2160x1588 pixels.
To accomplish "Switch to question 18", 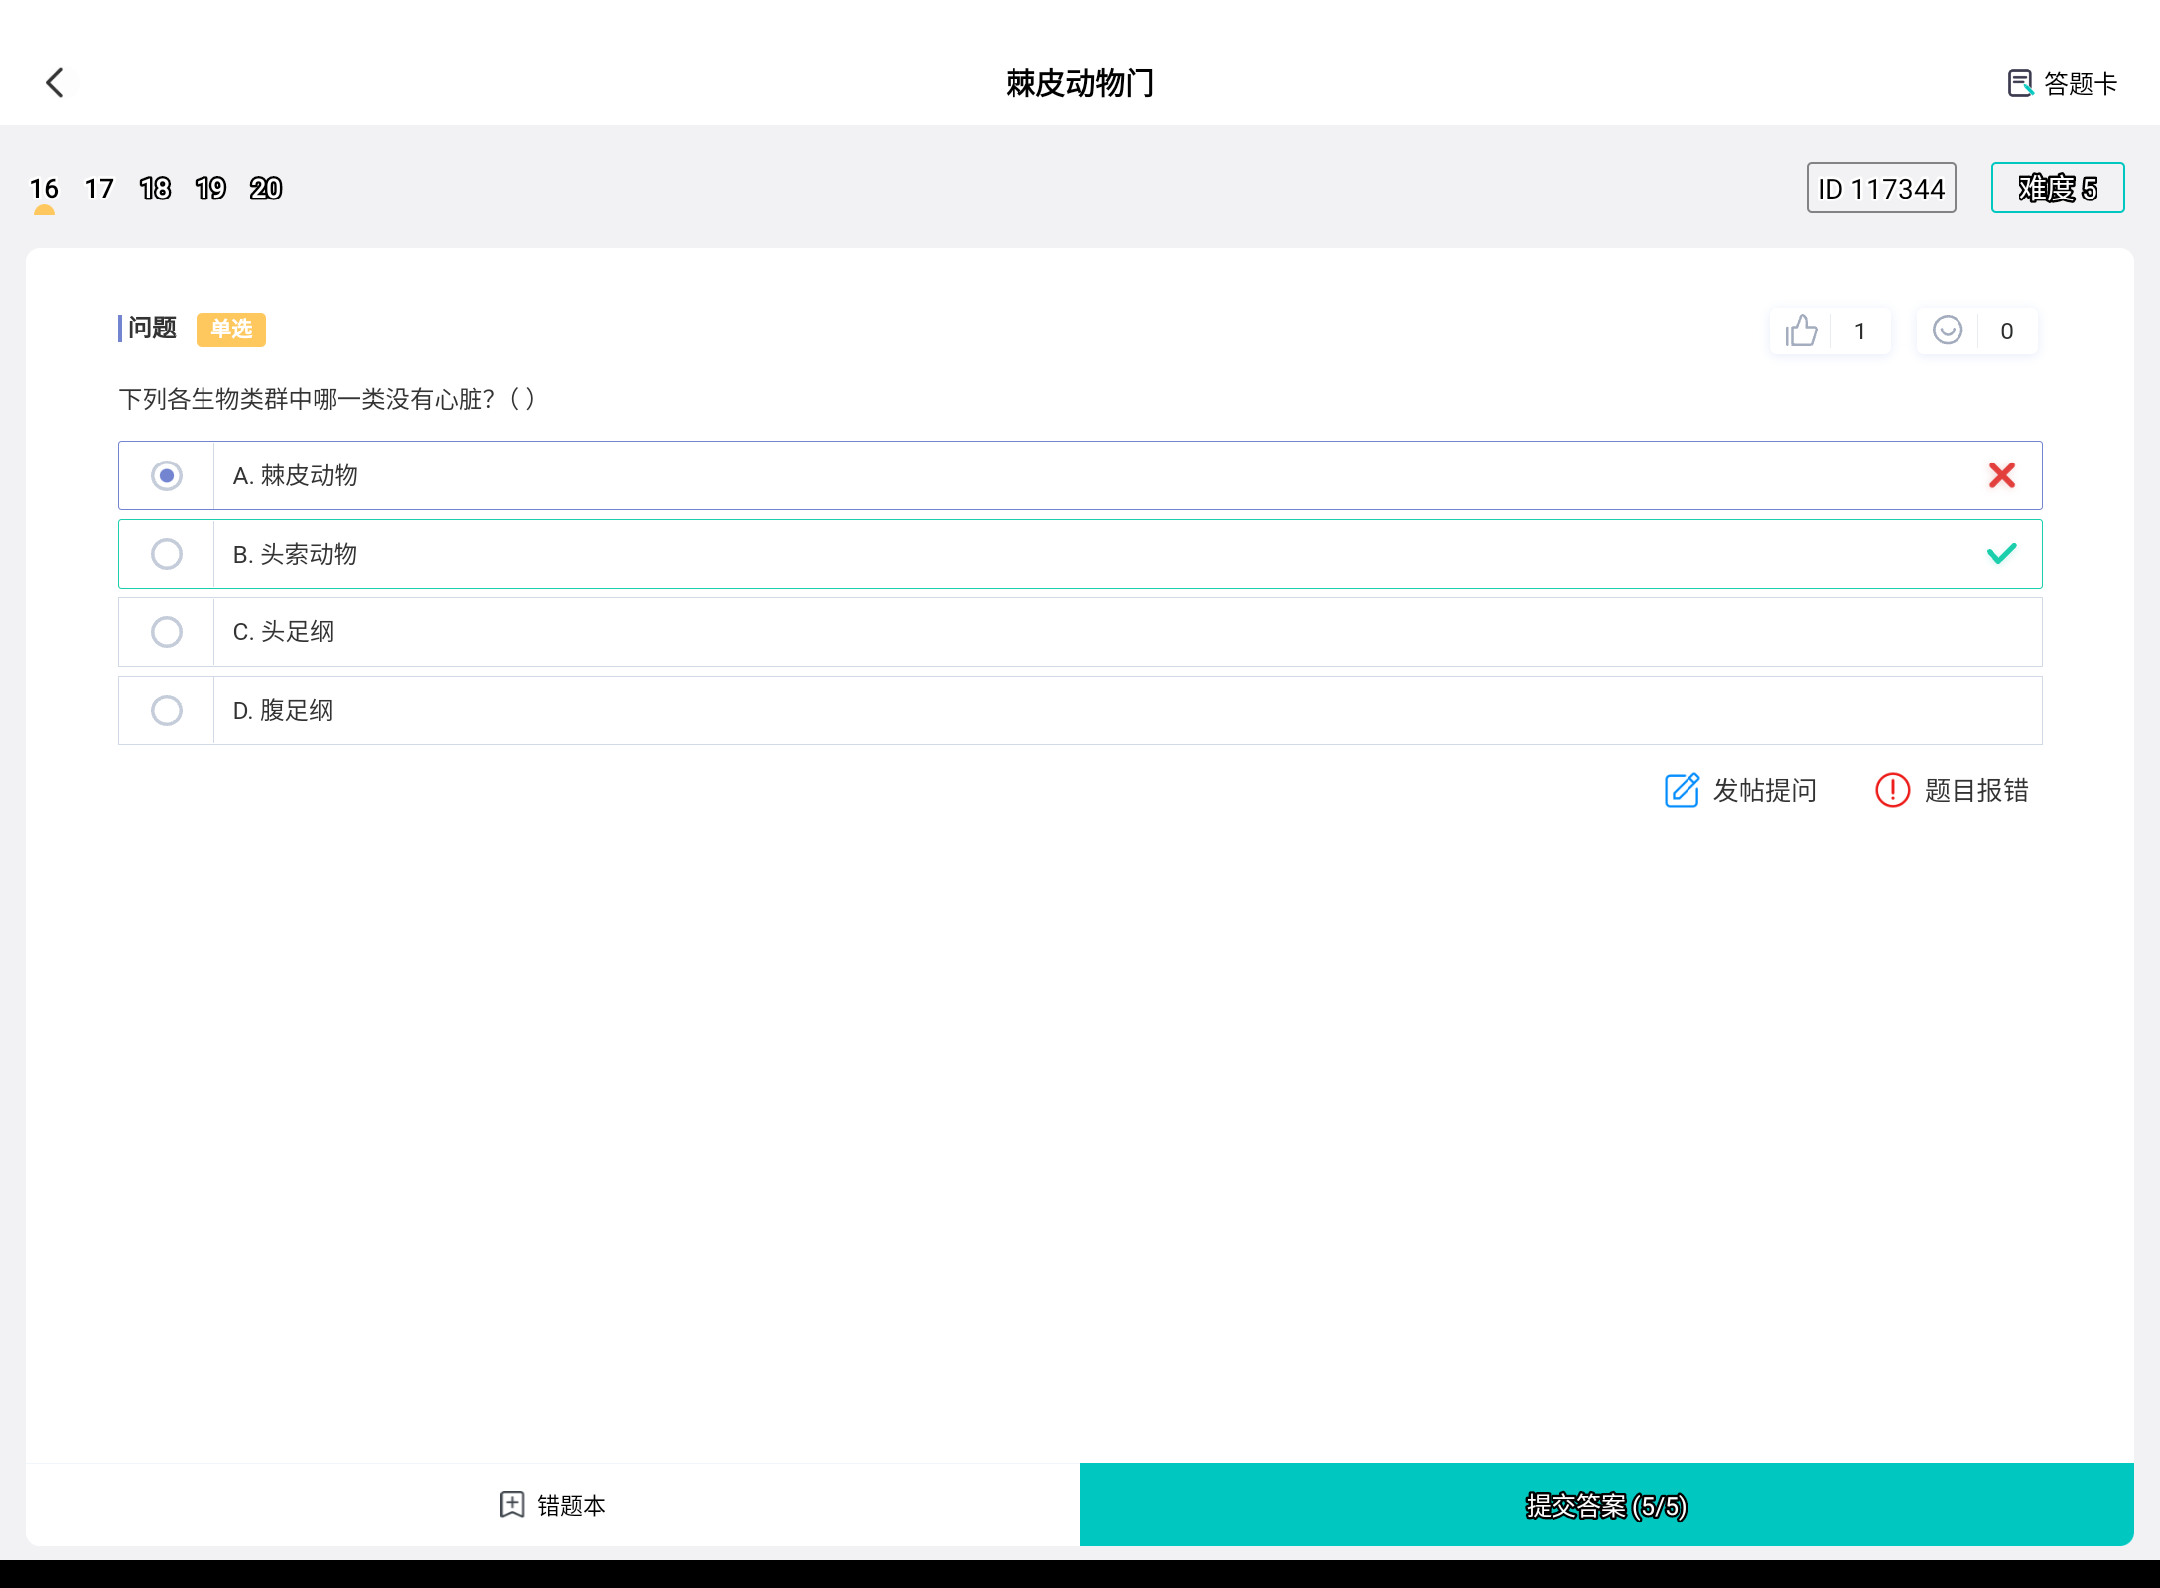I will pos(155,189).
